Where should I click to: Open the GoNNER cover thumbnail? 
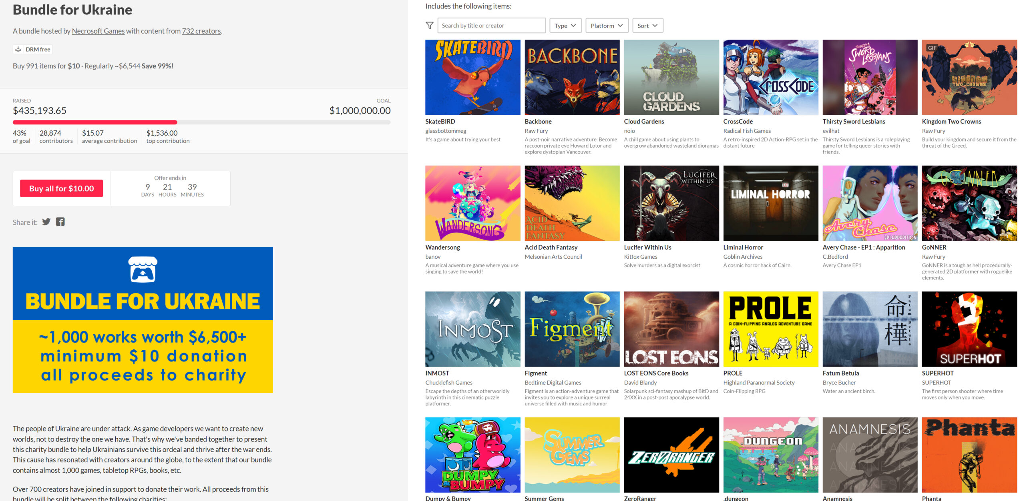[969, 203]
